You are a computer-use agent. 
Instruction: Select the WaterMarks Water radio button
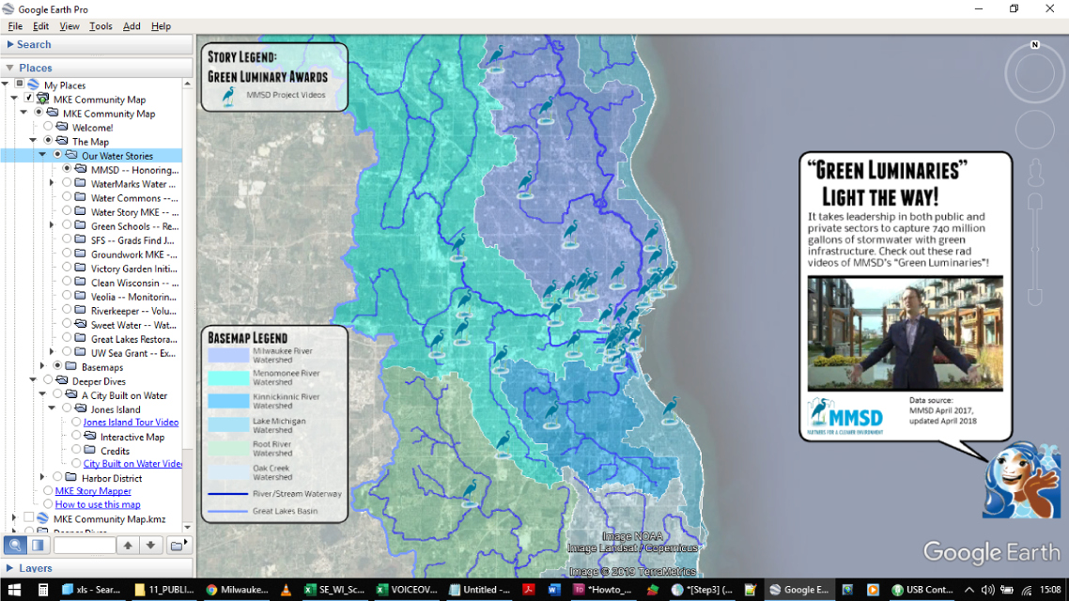67,183
